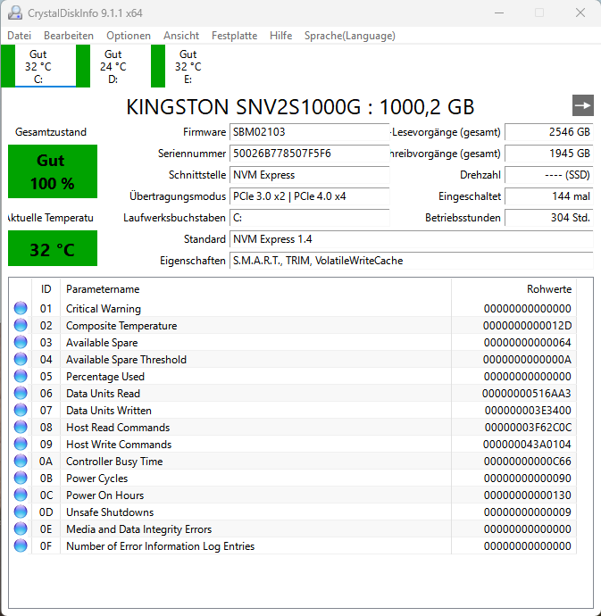Open the Optionen menu
Image resolution: width=601 pixels, height=616 pixels.
pos(128,36)
